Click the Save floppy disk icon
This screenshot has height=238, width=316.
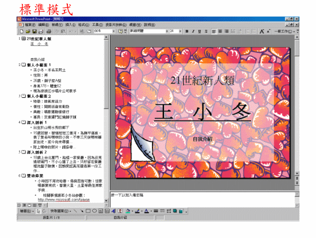point(35,32)
